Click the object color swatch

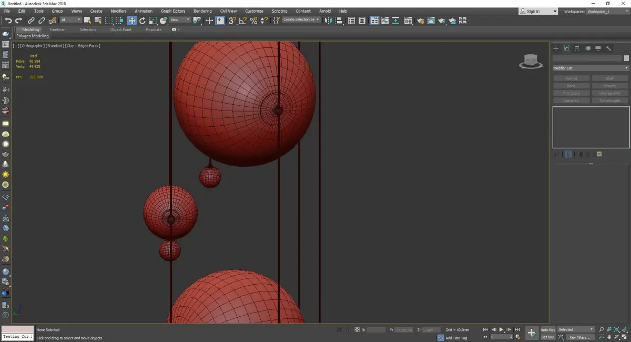626,58
